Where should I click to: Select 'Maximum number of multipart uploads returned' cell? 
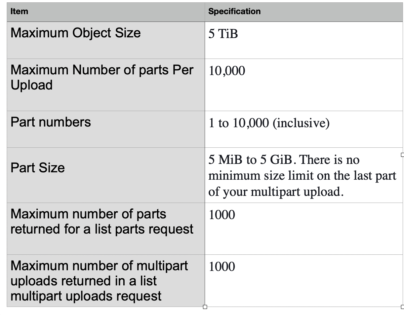click(106, 281)
